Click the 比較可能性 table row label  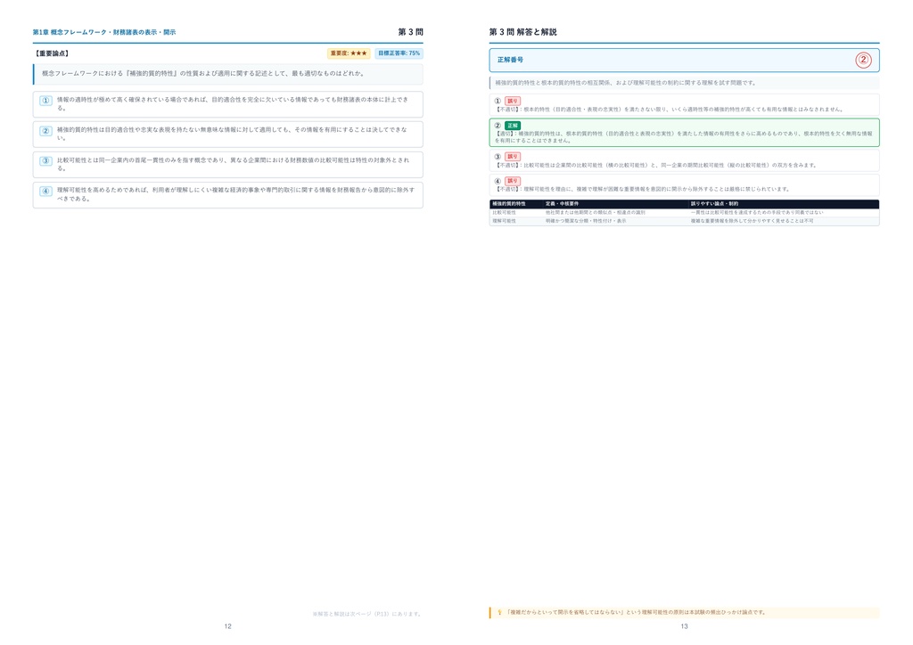coord(505,213)
